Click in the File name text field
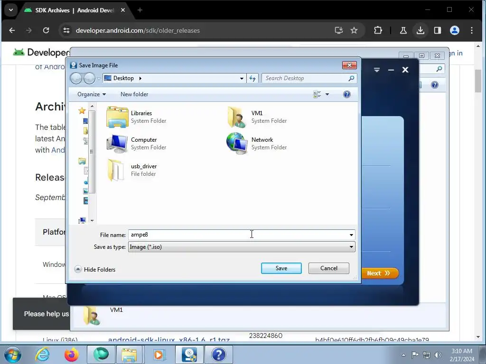Viewport: 486px width, 364px height. (238, 235)
